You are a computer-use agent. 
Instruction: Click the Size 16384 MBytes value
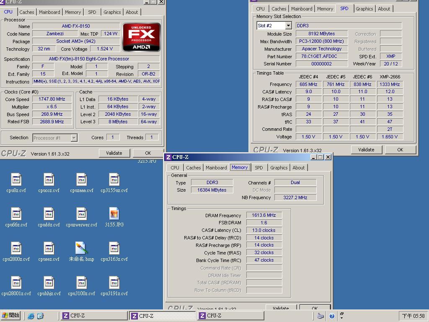[212, 190]
